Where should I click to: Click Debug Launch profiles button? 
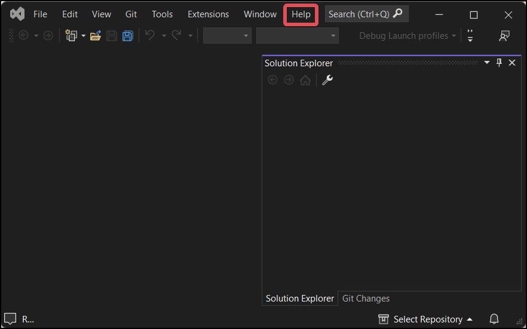403,36
